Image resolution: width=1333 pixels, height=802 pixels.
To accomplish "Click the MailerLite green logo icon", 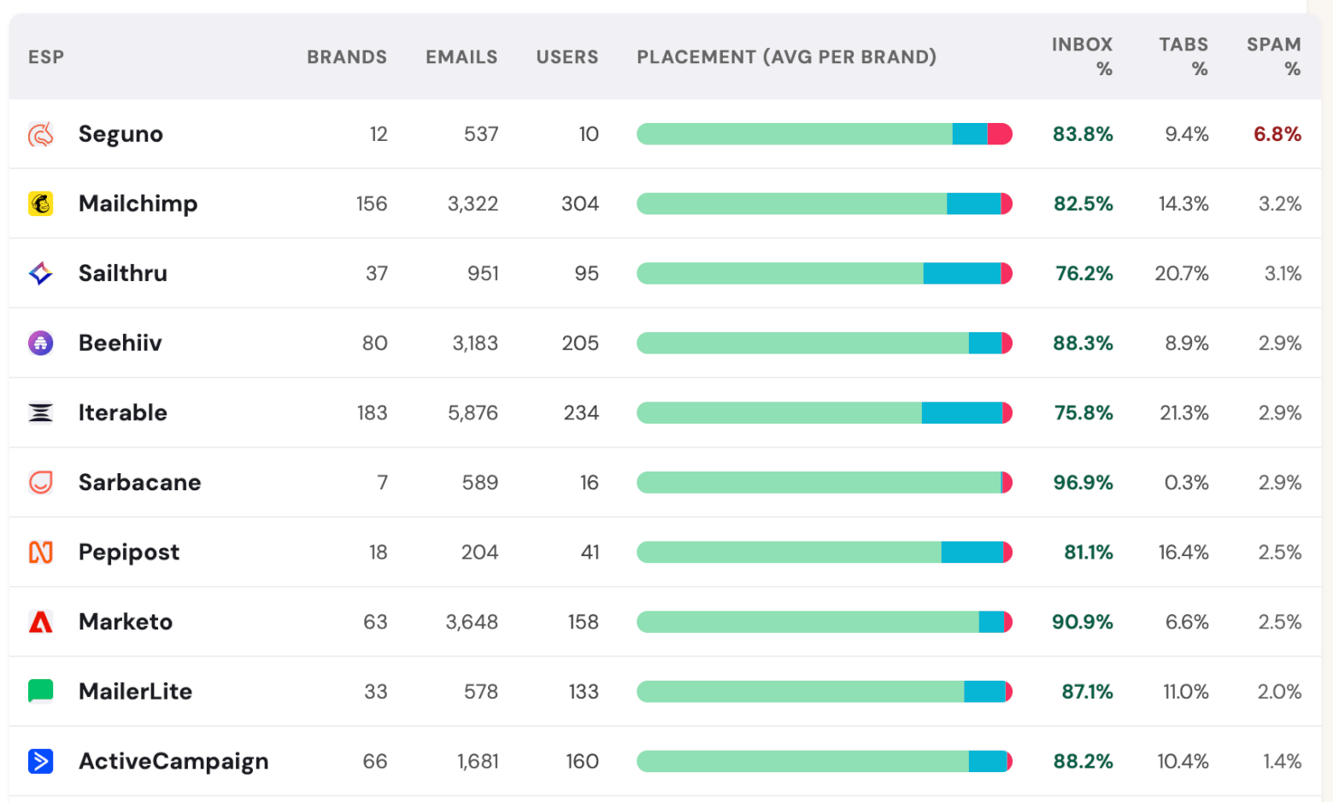I will pos(41,691).
